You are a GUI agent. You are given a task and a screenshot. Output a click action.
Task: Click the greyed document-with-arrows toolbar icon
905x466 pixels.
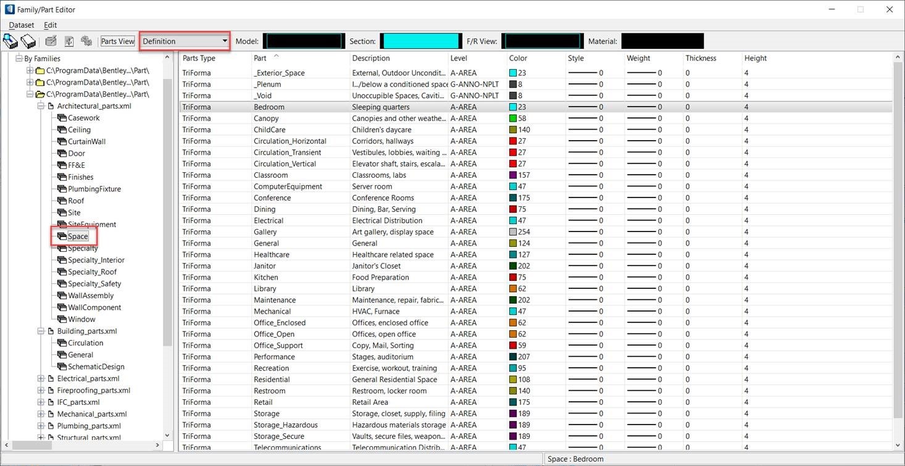pyautogui.click(x=69, y=41)
